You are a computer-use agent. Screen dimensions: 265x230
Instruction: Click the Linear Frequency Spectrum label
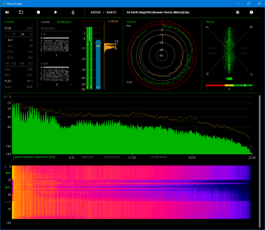point(34,157)
